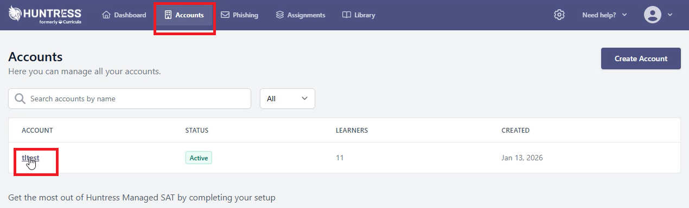
Task: Click the created date Jan 13, 2026
Action: pyautogui.click(x=522, y=158)
